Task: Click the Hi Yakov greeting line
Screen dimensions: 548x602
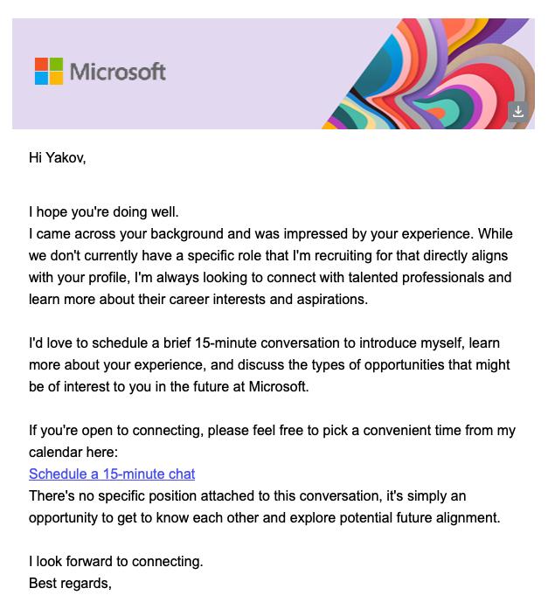Action: [x=57, y=157]
